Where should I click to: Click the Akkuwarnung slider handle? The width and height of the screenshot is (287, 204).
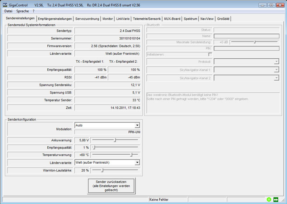click(x=115, y=140)
